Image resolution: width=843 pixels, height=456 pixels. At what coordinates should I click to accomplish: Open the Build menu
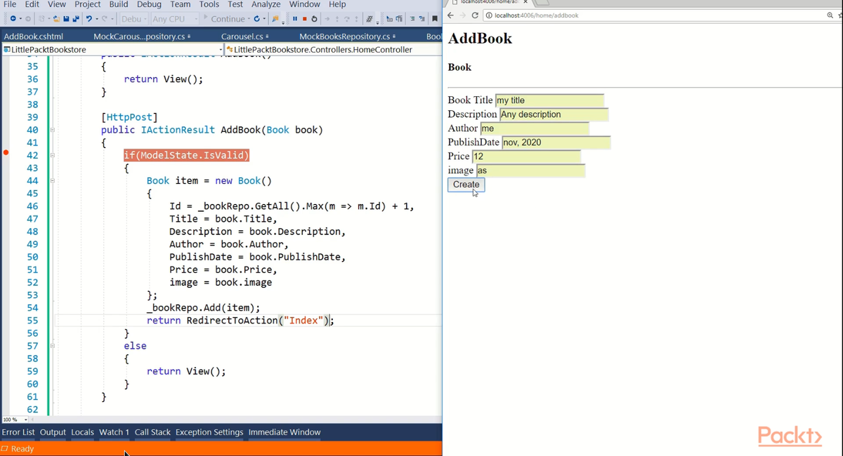119,4
